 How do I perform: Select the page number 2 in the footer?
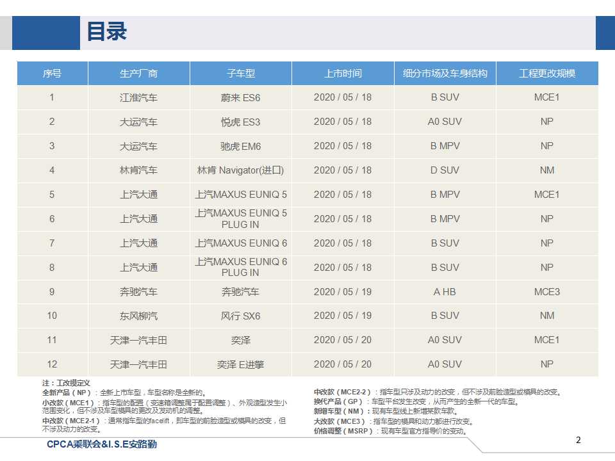[x=578, y=440]
